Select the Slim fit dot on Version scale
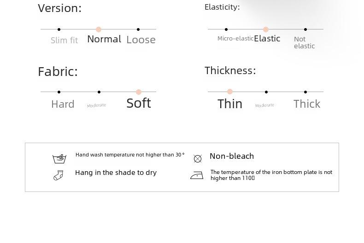This screenshot has width=364, height=243. [59, 29]
